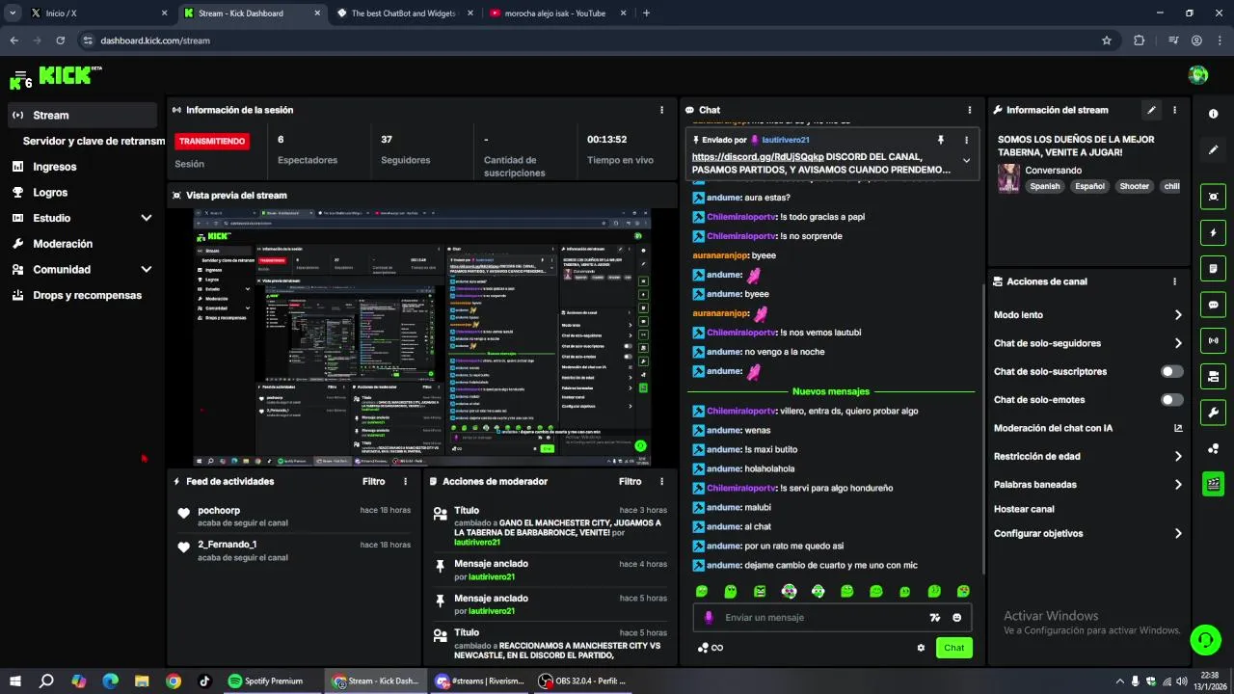Expand the pinned message chevron
This screenshot has height=694, width=1234.
pos(966,161)
